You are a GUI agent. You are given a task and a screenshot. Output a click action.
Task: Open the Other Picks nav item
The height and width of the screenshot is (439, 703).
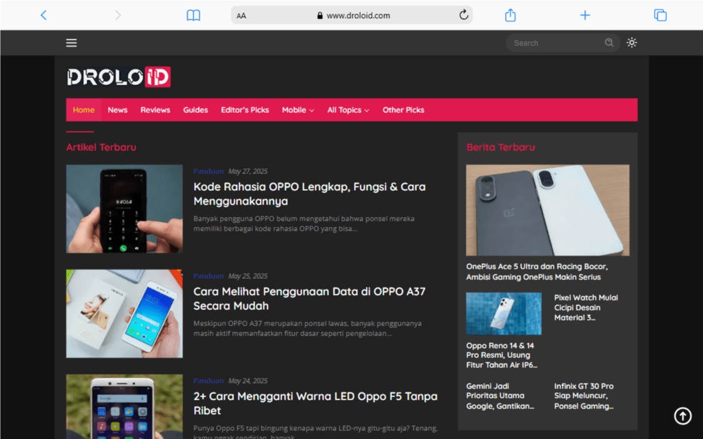(x=403, y=110)
